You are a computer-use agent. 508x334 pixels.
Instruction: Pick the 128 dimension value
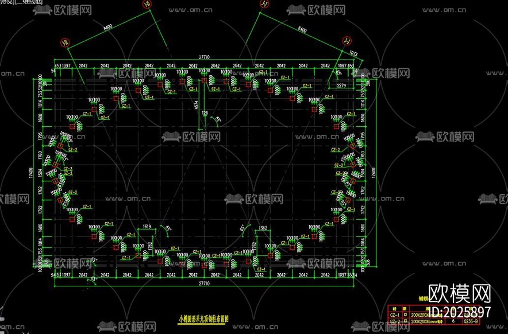(205, 113)
